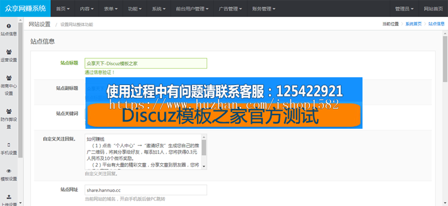The width and height of the screenshot is (448, 206).
Task: Click the sidebar scrollbar up arrow
Action: pos(20,20)
